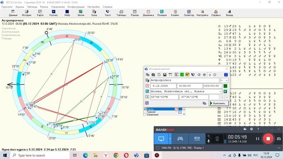Viewport: 283px width, 159px height.
Task: Open the Текст interpretation icon
Action: [107, 13]
